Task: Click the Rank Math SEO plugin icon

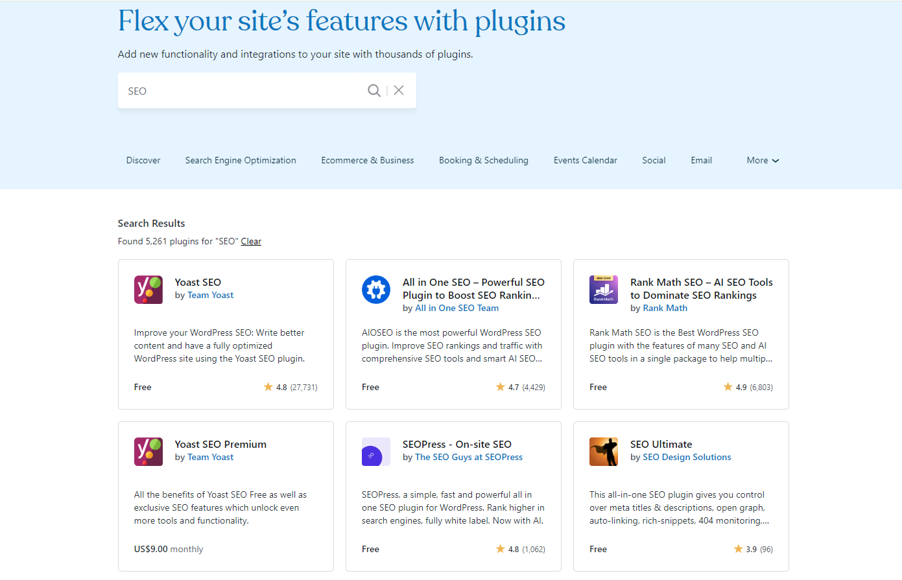Action: [604, 290]
